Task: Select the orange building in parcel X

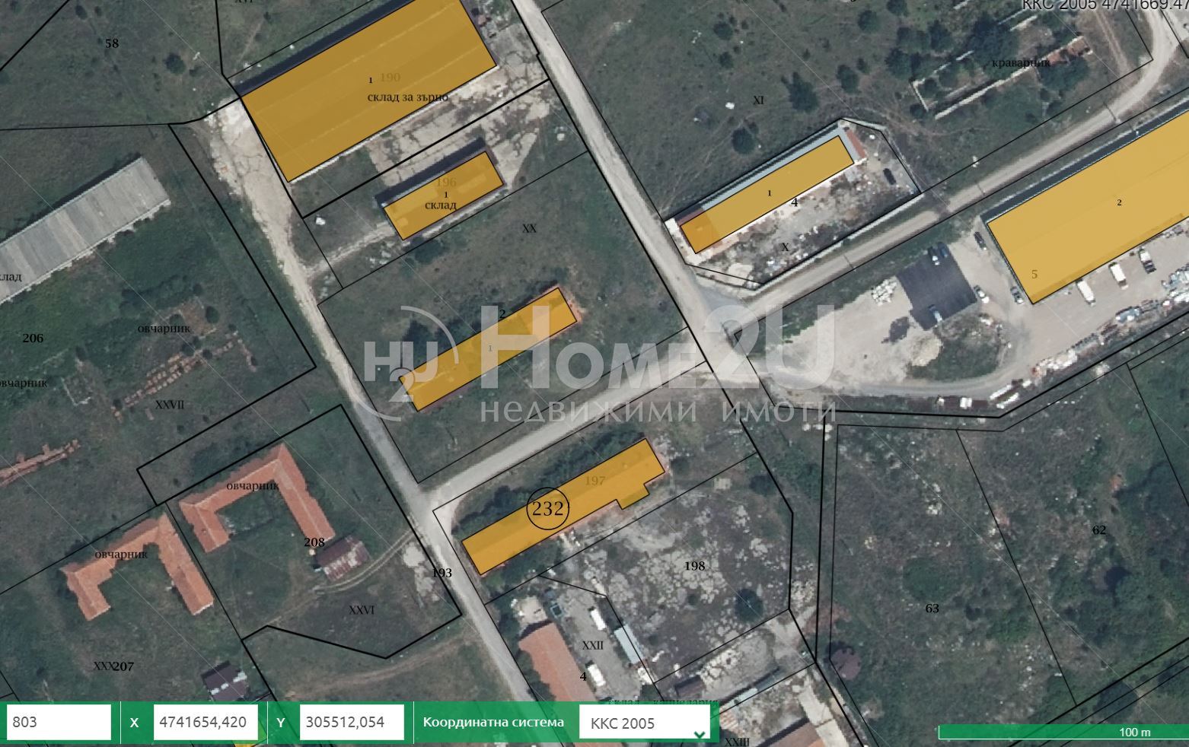Action: click(769, 194)
